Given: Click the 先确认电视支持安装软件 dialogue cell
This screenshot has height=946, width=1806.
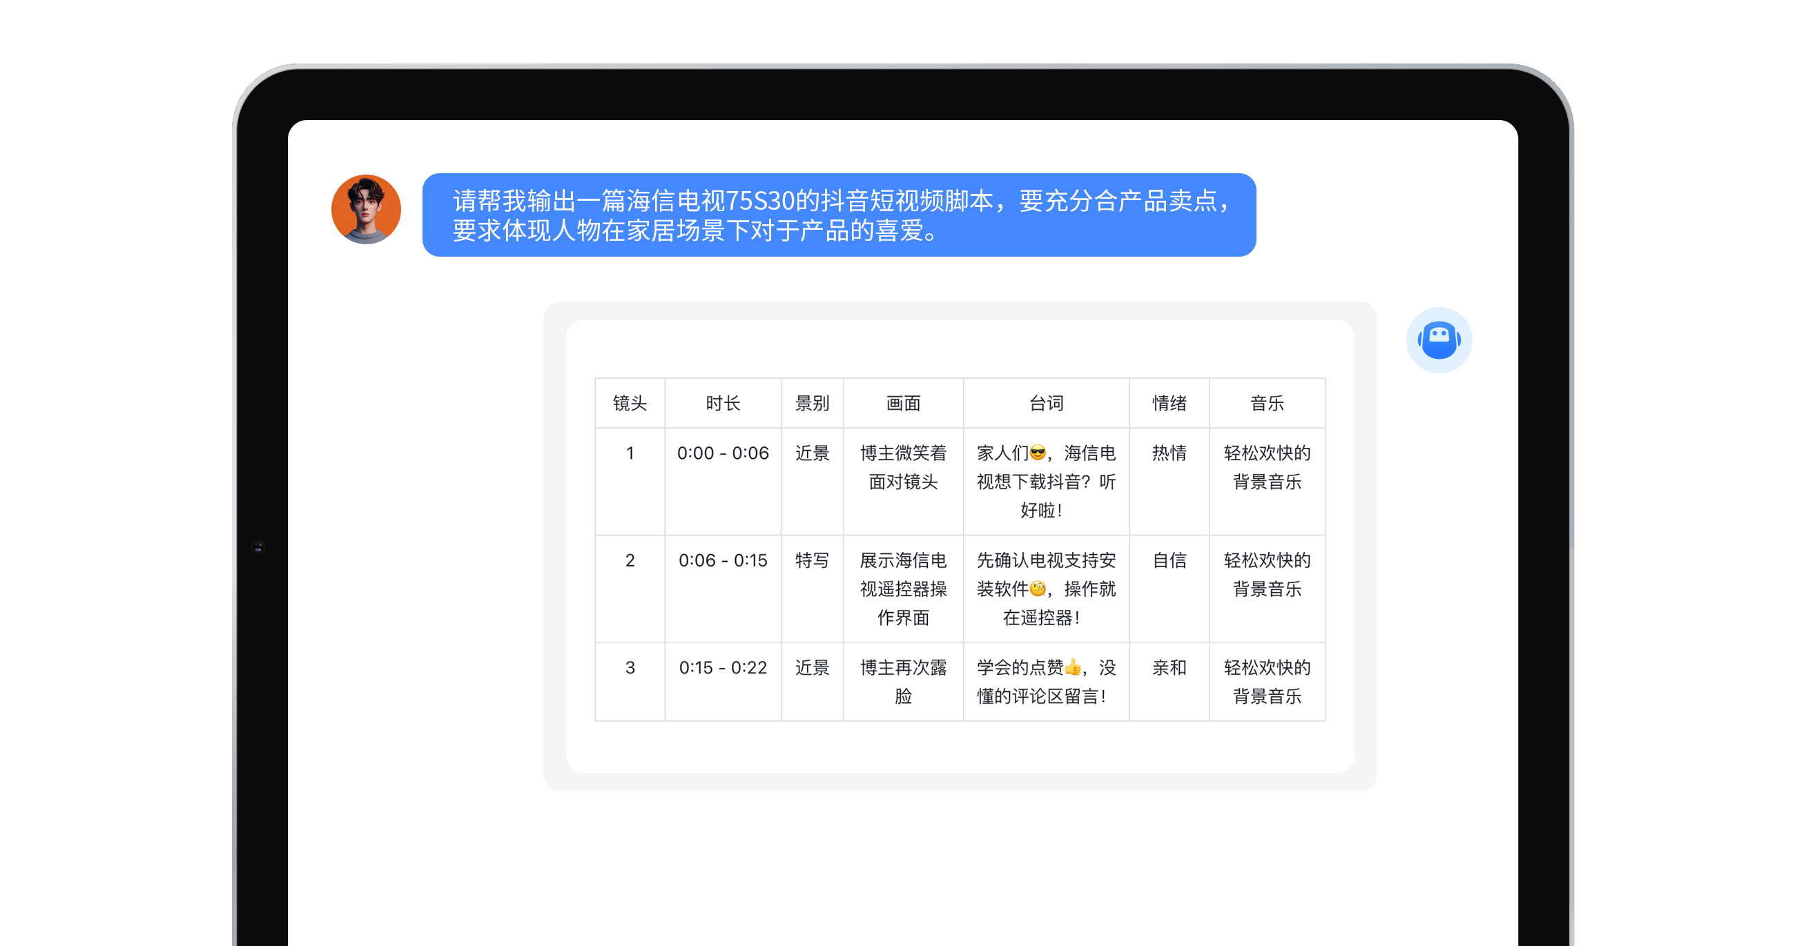Looking at the screenshot, I should pos(1046,589).
